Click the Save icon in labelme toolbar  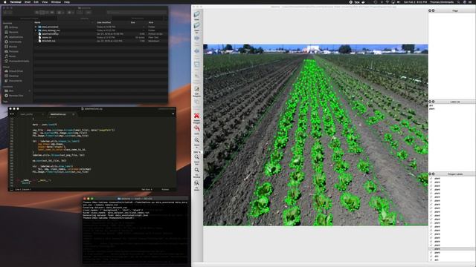coord(196,65)
